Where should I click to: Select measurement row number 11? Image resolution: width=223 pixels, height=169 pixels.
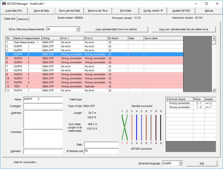(94, 82)
